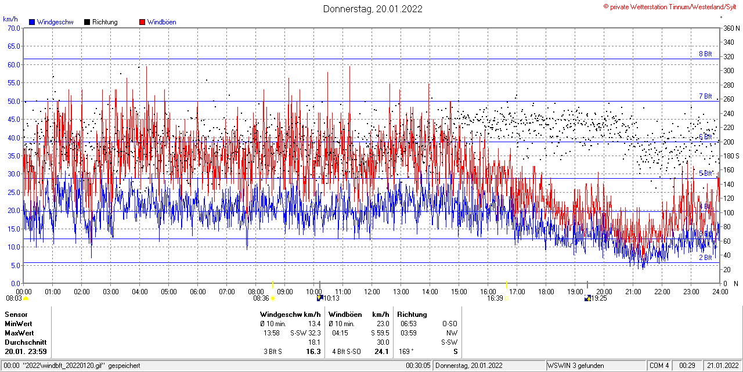Click the yellow icon beside 08:03
The height and width of the screenshot is (372, 743).
pos(26,298)
